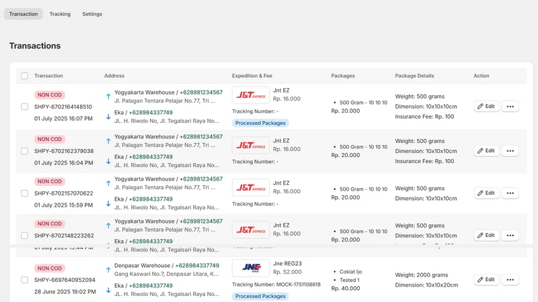Click Coklat Ijo package item
This screenshot has height=302, width=538.
[x=350, y=272]
